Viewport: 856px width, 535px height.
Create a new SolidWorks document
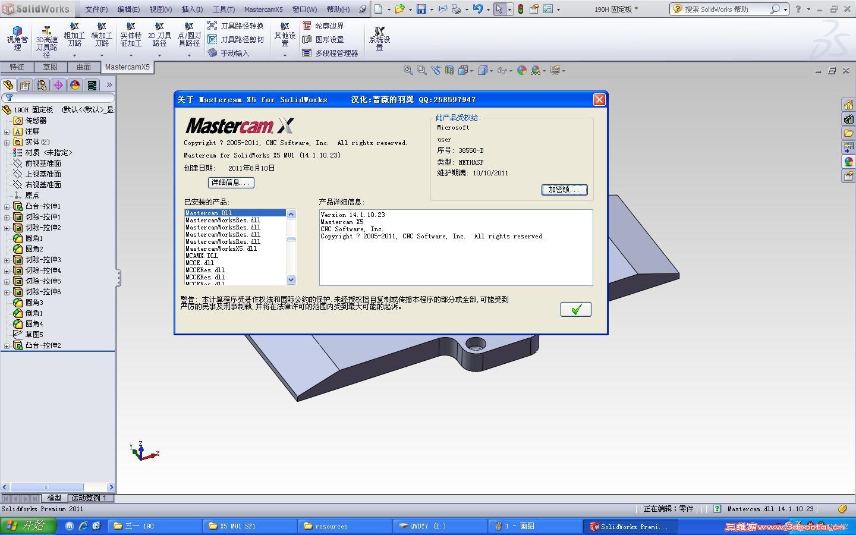pos(378,9)
